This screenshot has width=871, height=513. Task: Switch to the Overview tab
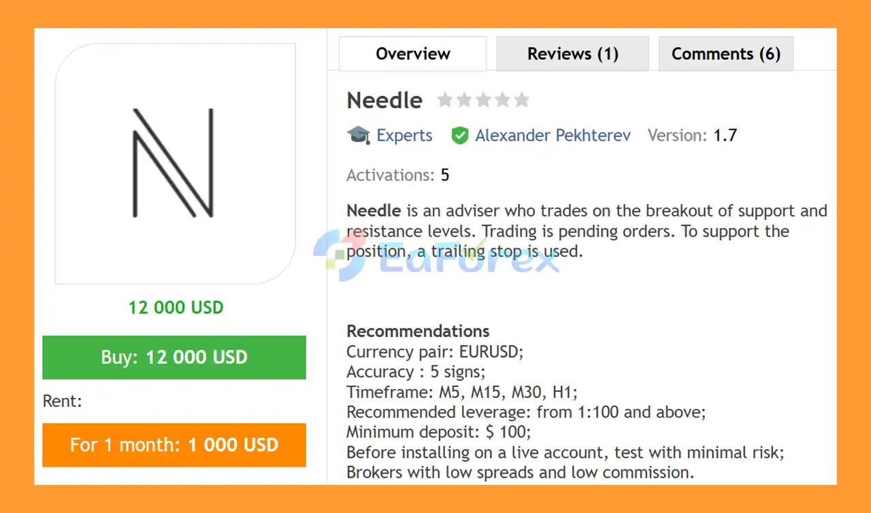413,54
